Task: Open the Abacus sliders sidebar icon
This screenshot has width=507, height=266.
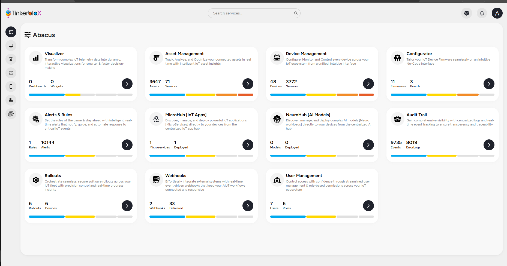Action: (x=11, y=32)
